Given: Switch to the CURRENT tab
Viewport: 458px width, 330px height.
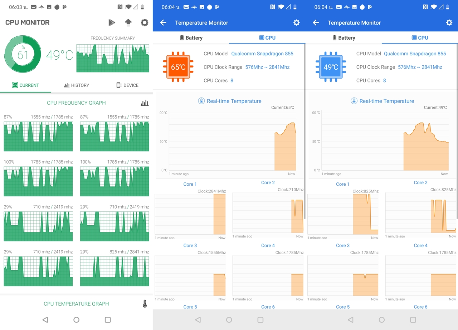Looking at the screenshot, I should pyautogui.click(x=25, y=85).
